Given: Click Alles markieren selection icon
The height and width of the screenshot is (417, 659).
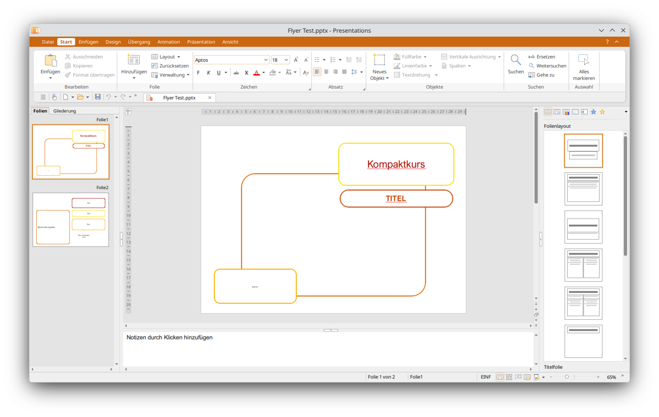Looking at the screenshot, I should (584, 60).
